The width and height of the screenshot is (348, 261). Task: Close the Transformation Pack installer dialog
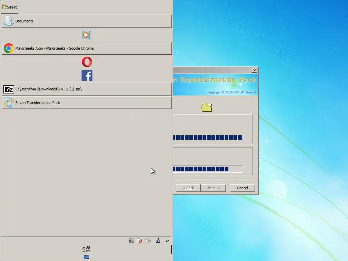[255, 70]
